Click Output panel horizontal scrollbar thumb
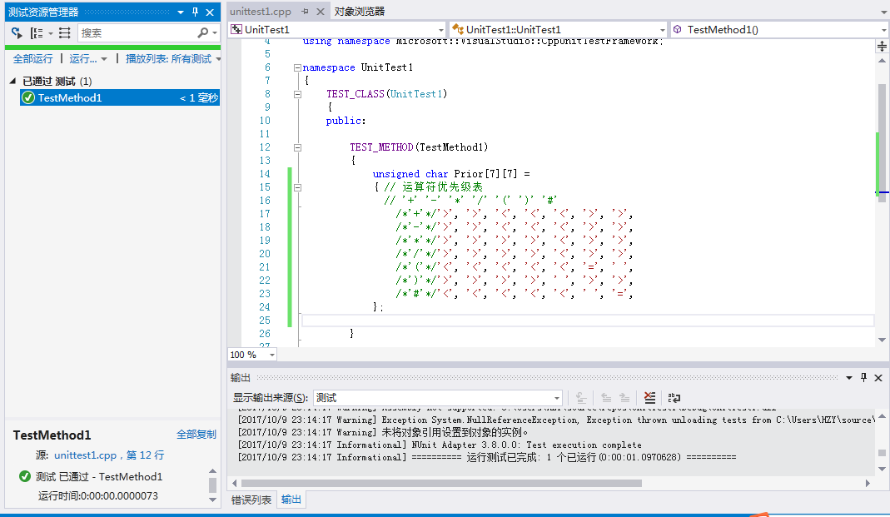This screenshot has width=890, height=517. pos(441,484)
